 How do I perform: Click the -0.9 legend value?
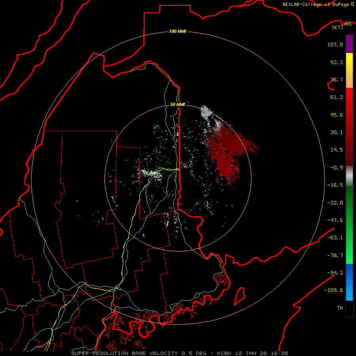click(337, 168)
